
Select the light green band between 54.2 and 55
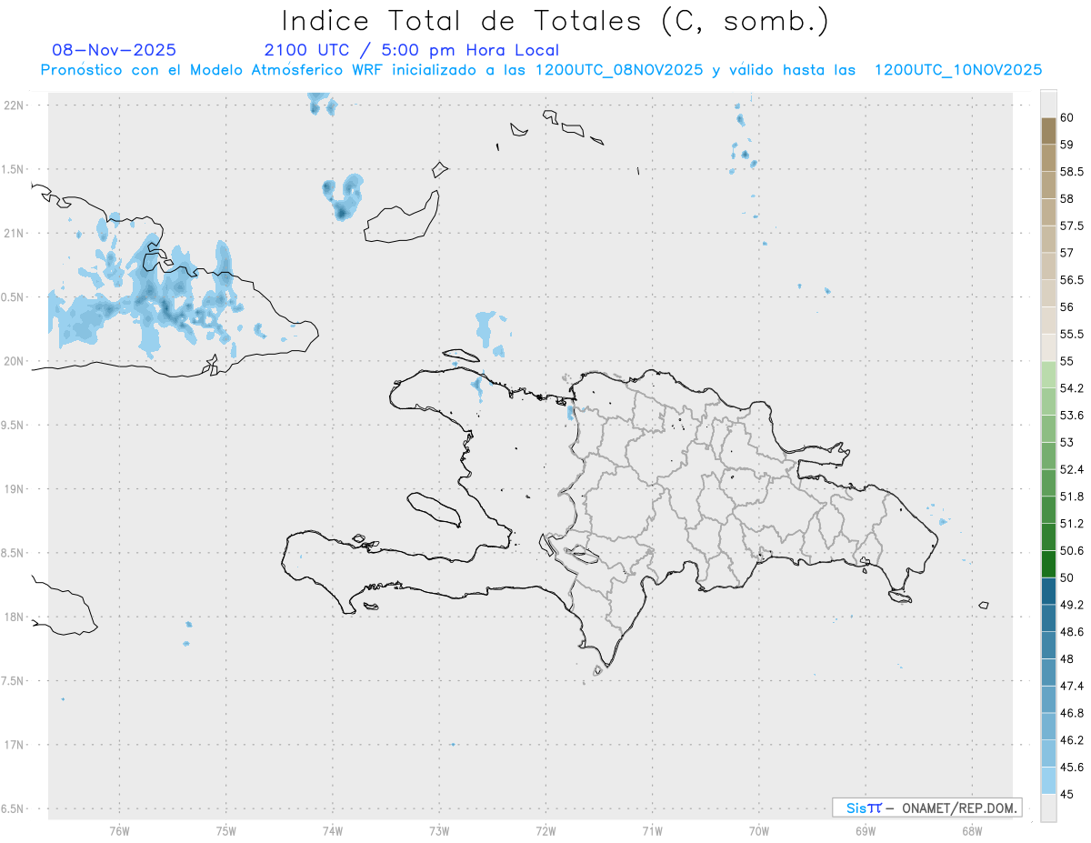tap(1048, 375)
